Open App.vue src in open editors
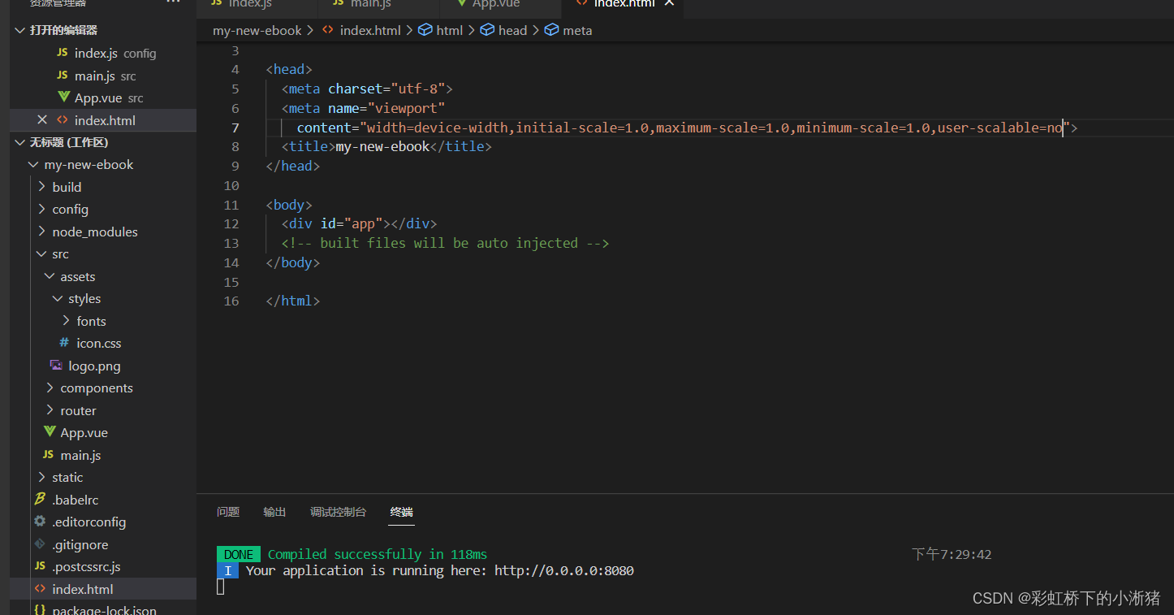This screenshot has height=615, width=1174. [x=103, y=97]
